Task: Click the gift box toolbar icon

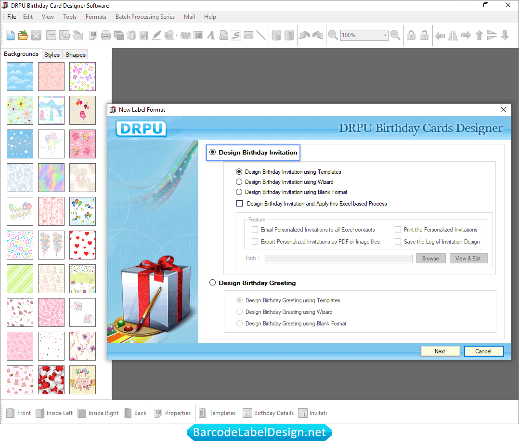Action: [131, 35]
